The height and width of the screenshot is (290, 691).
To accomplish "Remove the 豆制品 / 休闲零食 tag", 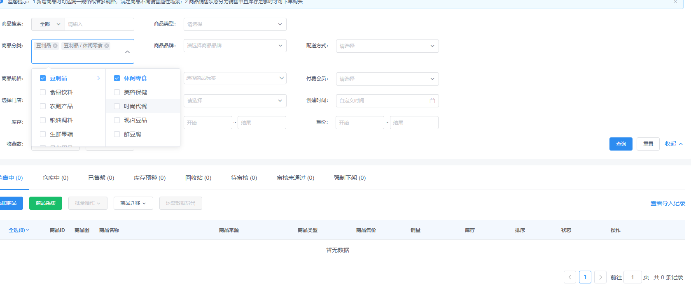I will 107,46.
